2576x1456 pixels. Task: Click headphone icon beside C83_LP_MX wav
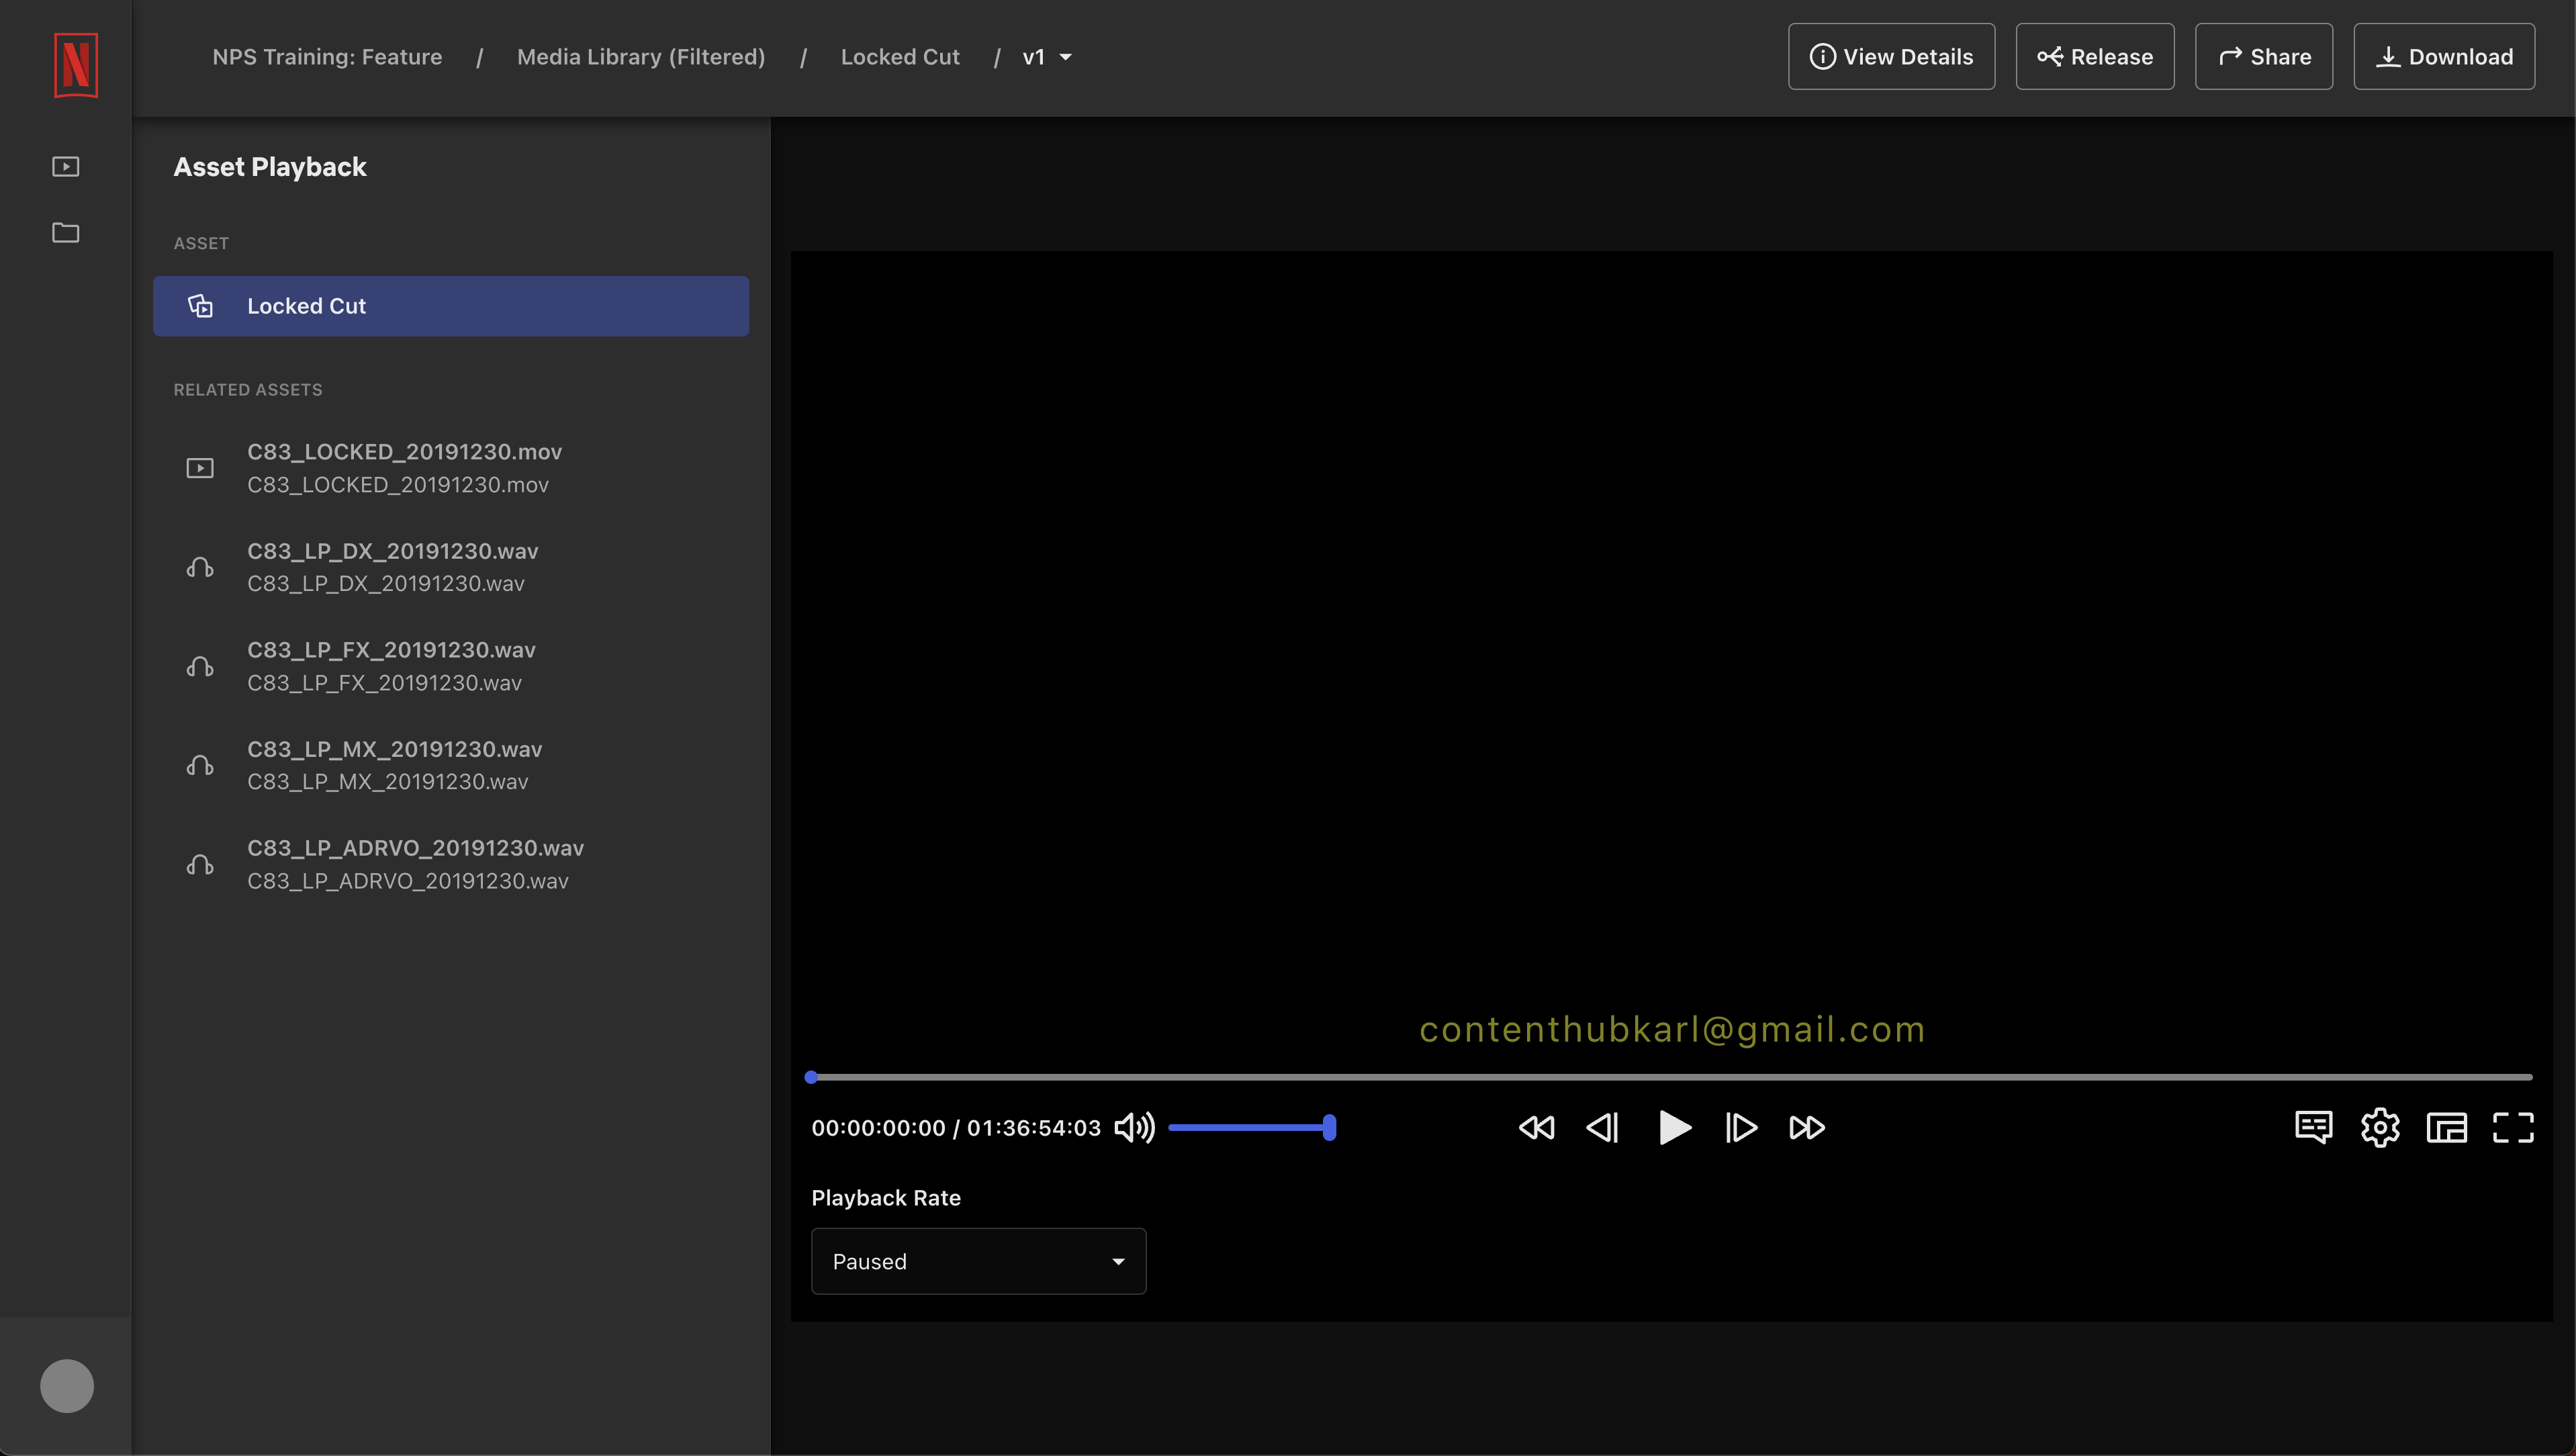pos(200,765)
